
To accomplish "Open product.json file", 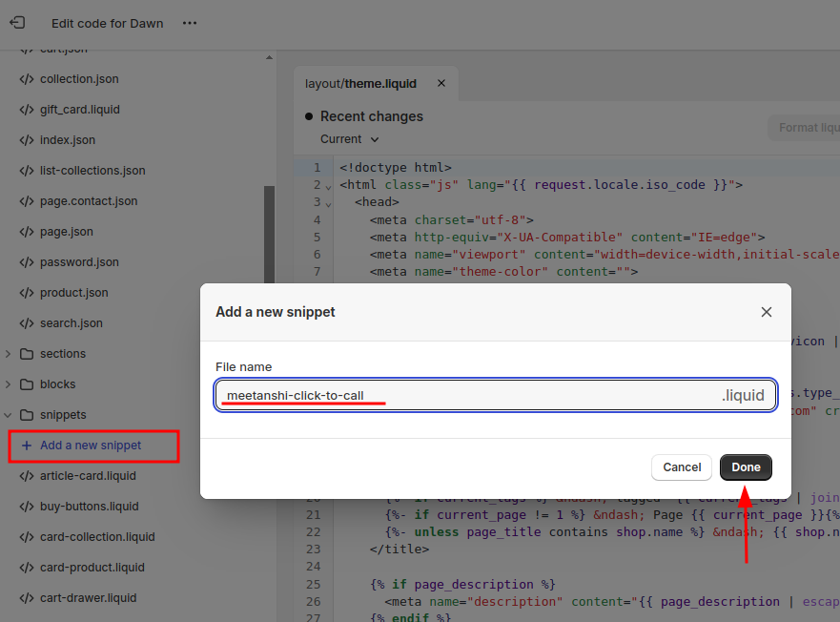I will pos(74,293).
